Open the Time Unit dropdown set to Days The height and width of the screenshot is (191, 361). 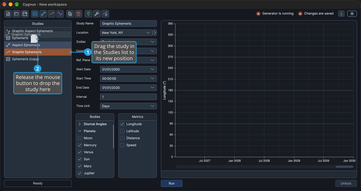[x=128, y=106]
